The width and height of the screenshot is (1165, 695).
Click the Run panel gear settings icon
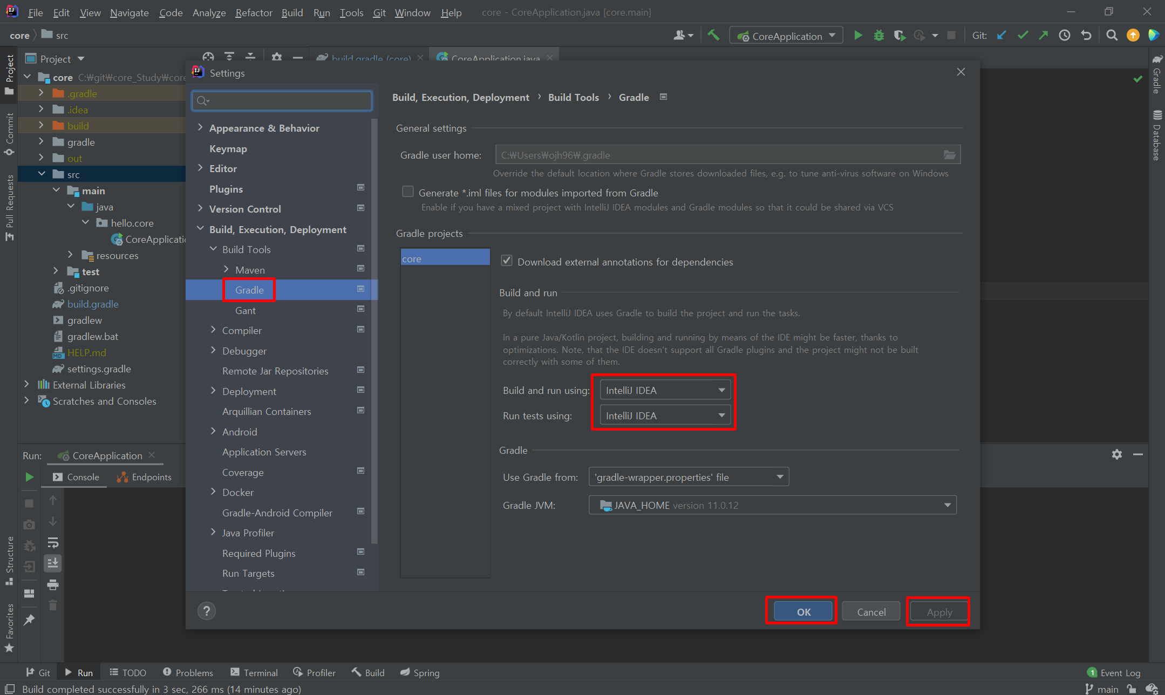pyautogui.click(x=1116, y=454)
